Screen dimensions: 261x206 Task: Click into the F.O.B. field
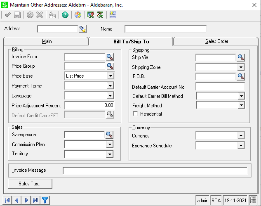[x=216, y=76]
